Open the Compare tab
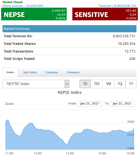This screenshot has height=156, width=139. 52,72
